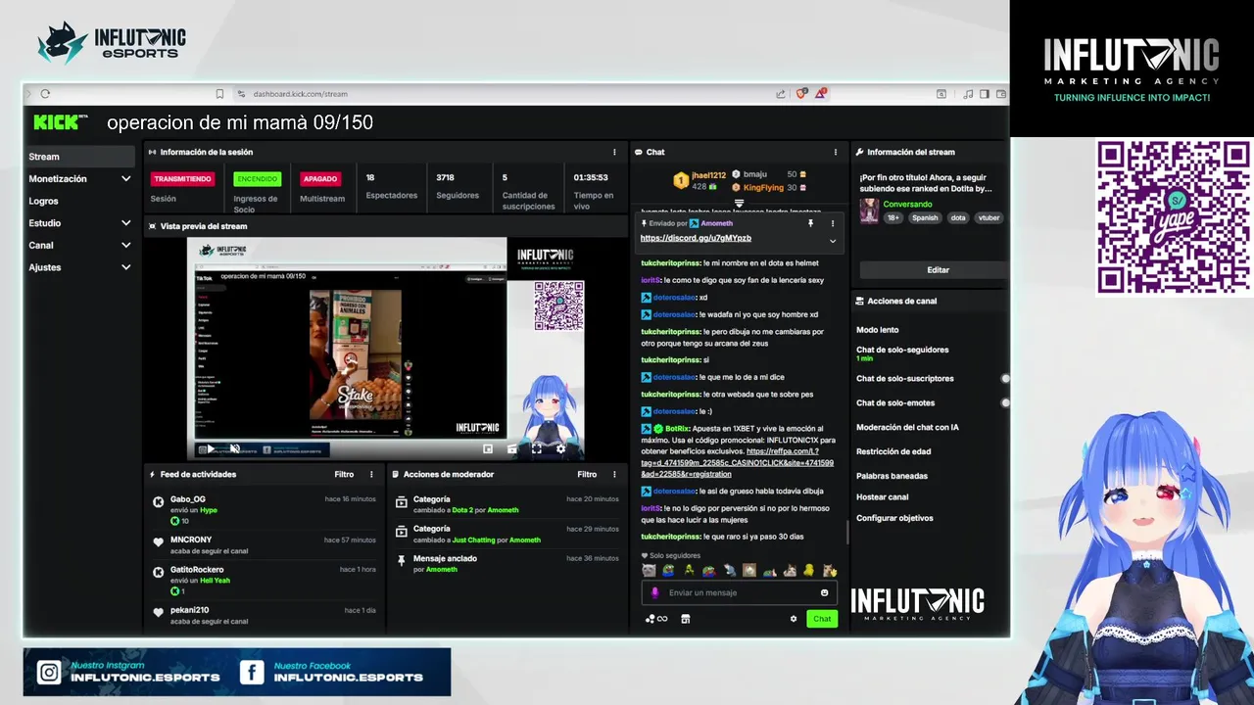
Task: Click the share icon in the address bar
Action: [x=781, y=94]
